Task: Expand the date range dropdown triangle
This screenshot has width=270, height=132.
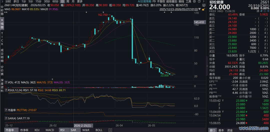Action: click(x=199, y=9)
